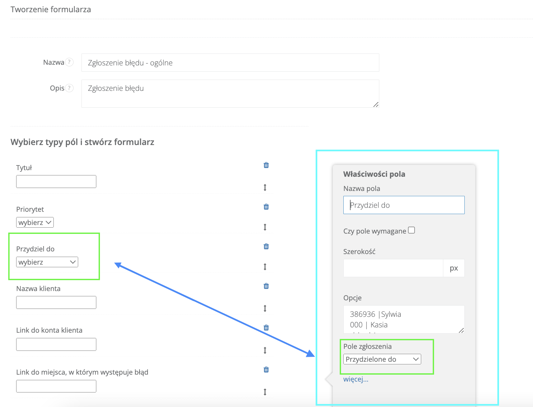Screen dimensions: 533x407
Task: Delete the Tytuł field with trash icon
Action: [x=266, y=165]
